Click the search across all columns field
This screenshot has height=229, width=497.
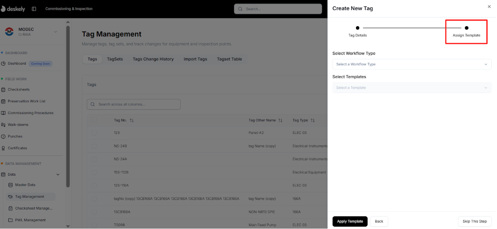(x=133, y=104)
